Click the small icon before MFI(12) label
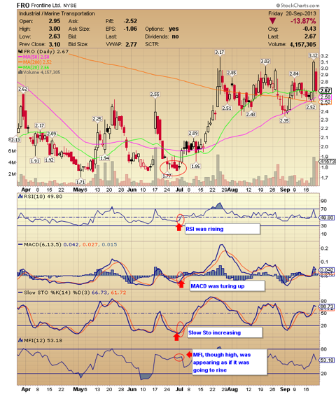The image size is (336, 394). [x=20, y=341]
